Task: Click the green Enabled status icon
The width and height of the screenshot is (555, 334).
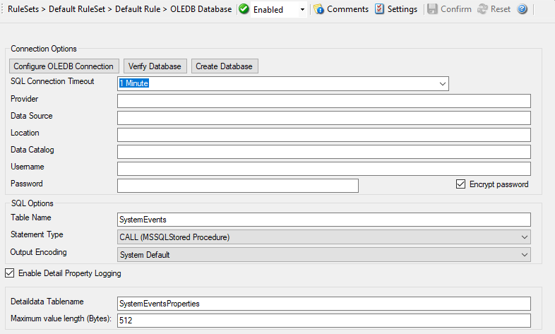Action: [x=244, y=9]
